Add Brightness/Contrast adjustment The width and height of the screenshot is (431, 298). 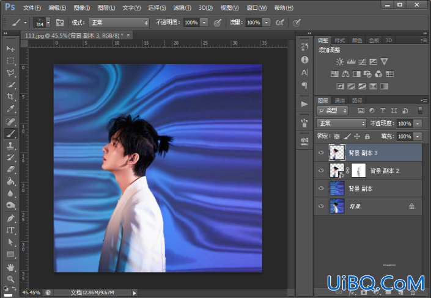[340, 62]
